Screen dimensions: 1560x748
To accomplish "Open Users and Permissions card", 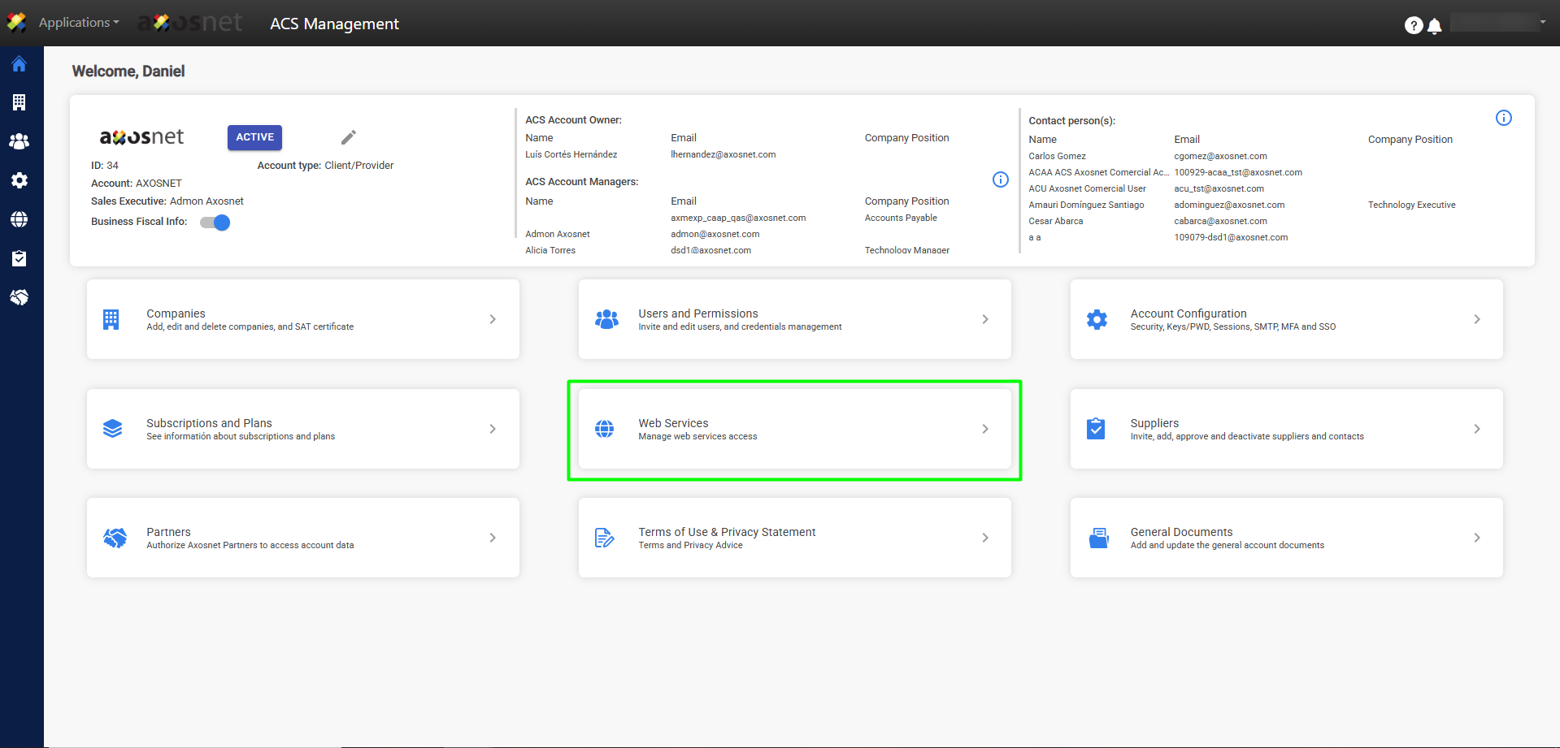I will coord(793,319).
